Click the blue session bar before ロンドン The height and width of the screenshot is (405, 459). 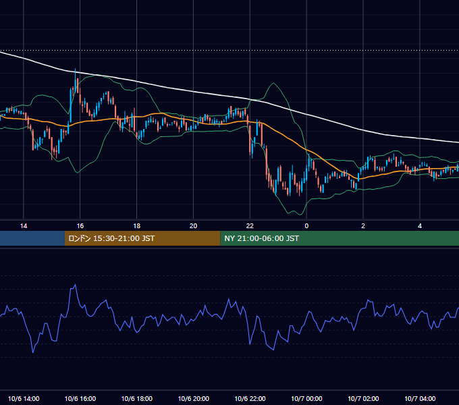click(x=32, y=238)
